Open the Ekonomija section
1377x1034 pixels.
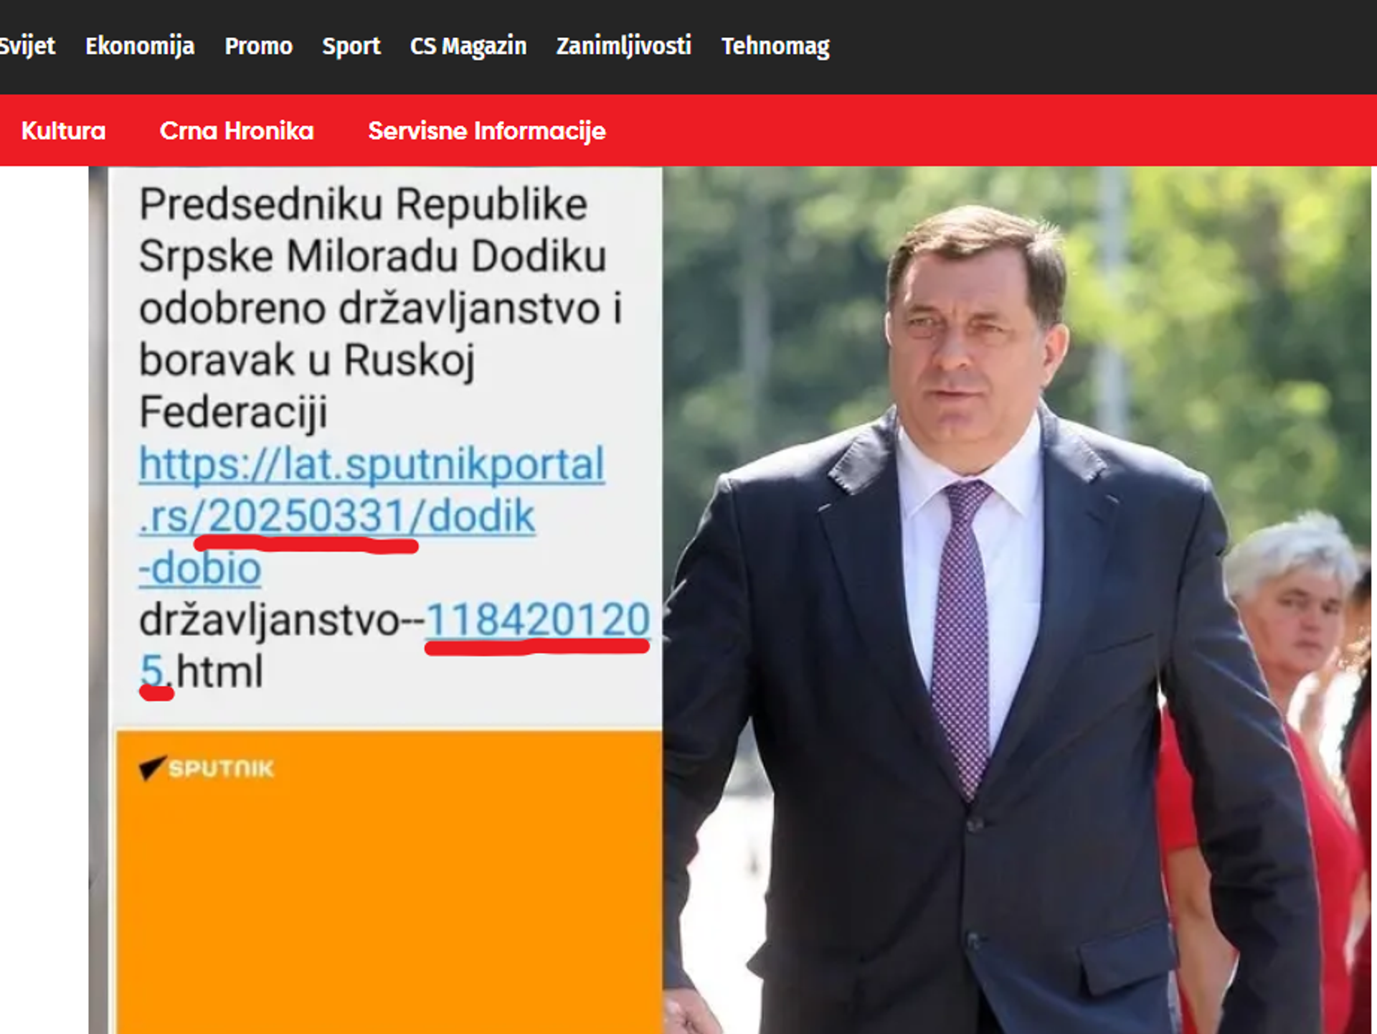point(140,46)
